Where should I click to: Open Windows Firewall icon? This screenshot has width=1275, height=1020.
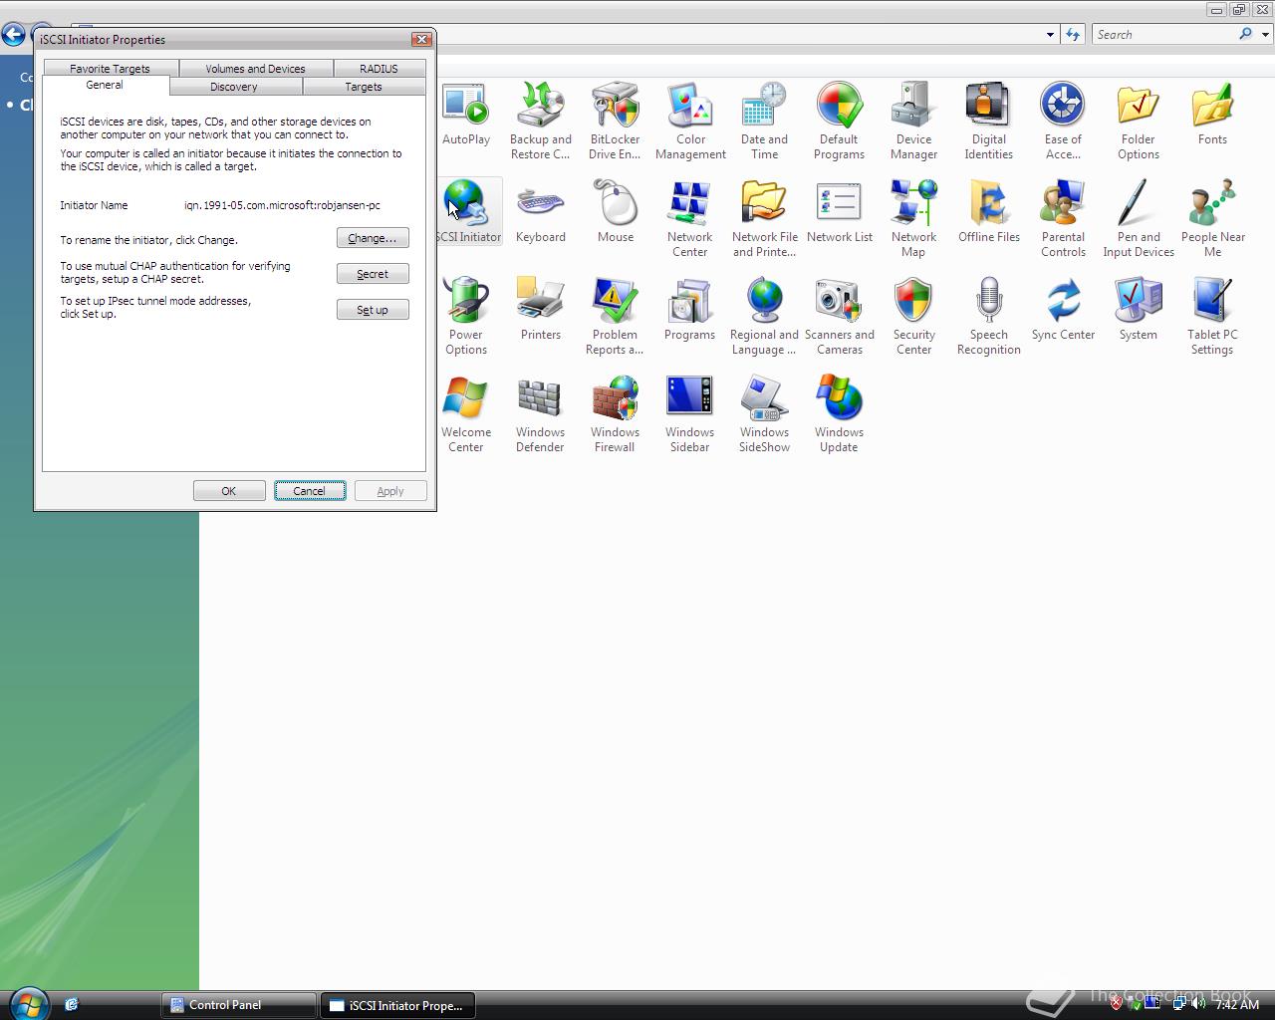coord(616,414)
